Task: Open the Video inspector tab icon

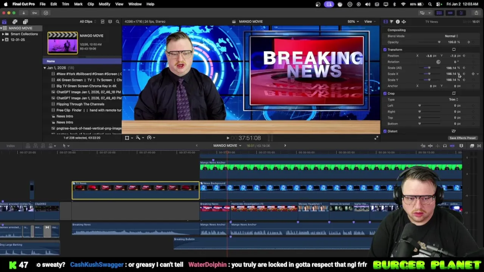Action: tap(385, 22)
